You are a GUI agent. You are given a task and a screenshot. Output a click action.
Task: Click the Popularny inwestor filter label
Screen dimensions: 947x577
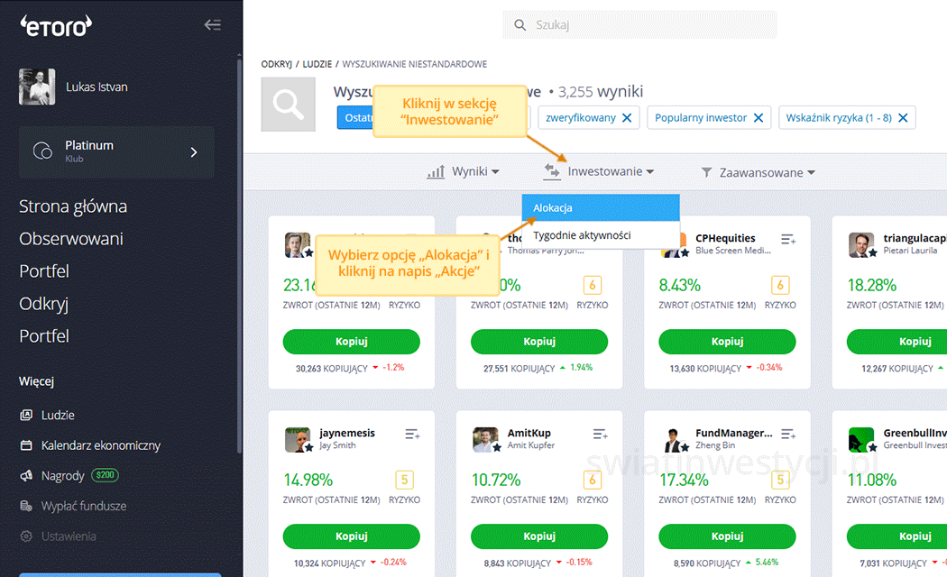(x=701, y=118)
